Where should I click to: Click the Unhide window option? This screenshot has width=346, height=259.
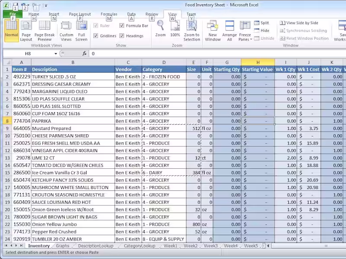[x=264, y=38]
